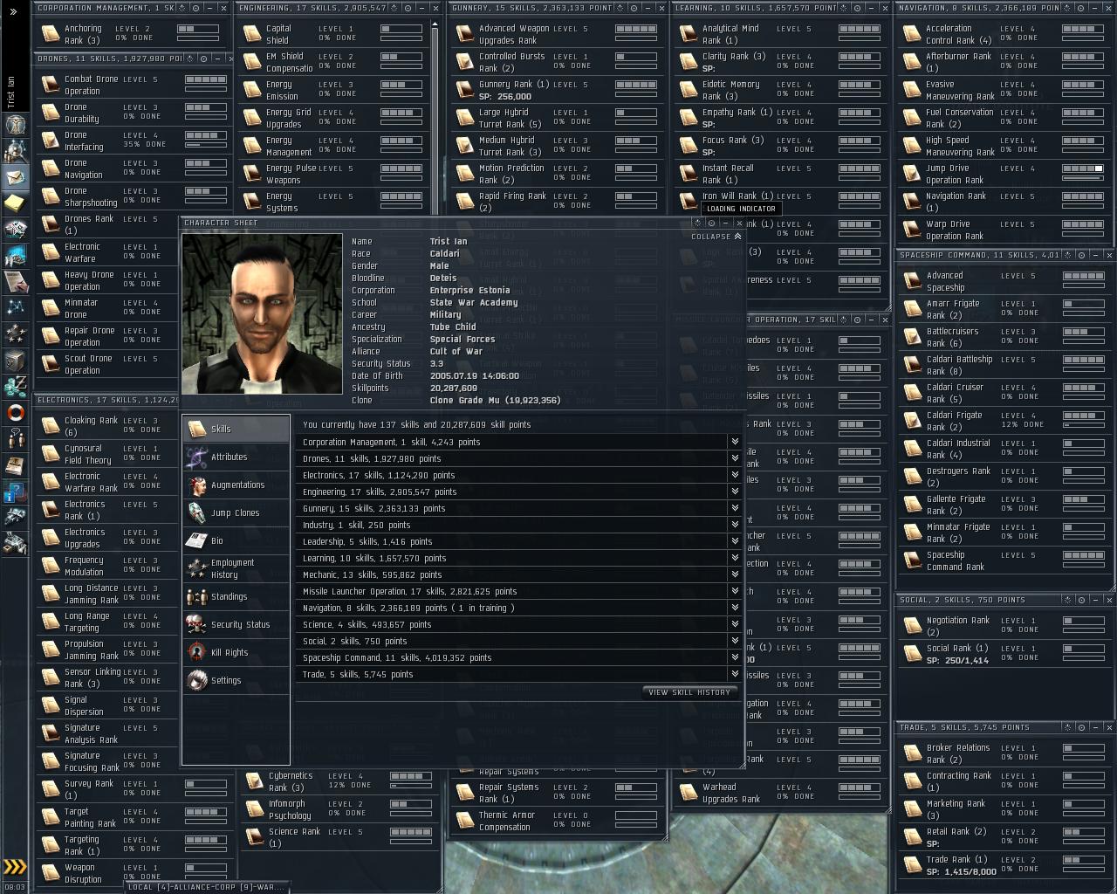
Task: Open the five-stars corporation icon in sidebar
Action: 15,333
